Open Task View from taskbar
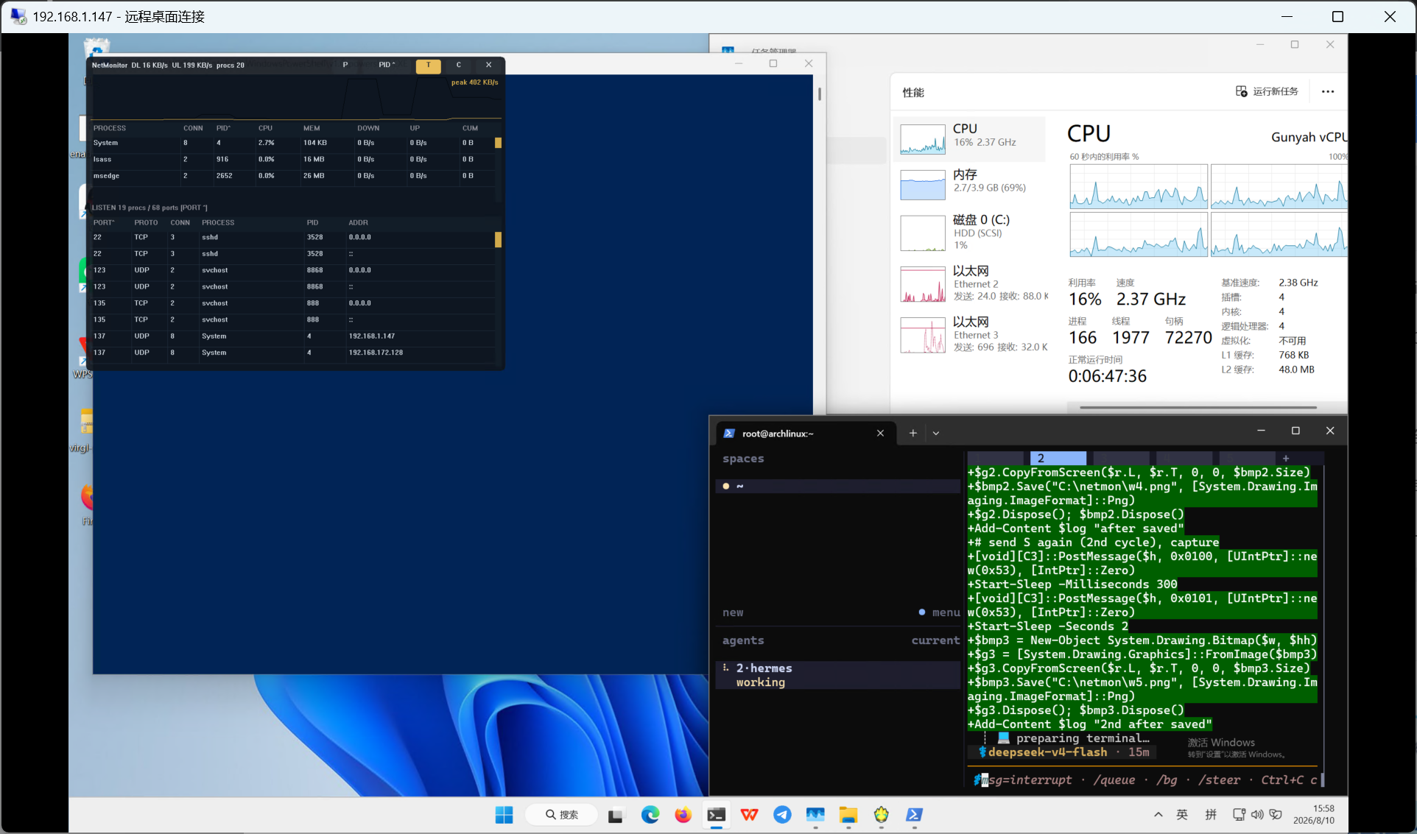The height and width of the screenshot is (834, 1417). [x=616, y=815]
